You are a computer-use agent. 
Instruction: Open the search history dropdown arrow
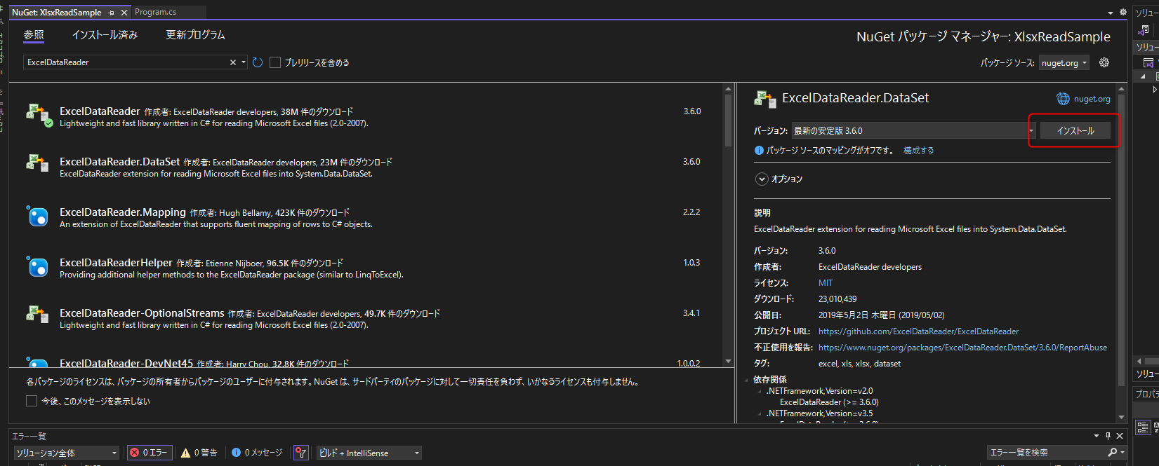tap(244, 62)
